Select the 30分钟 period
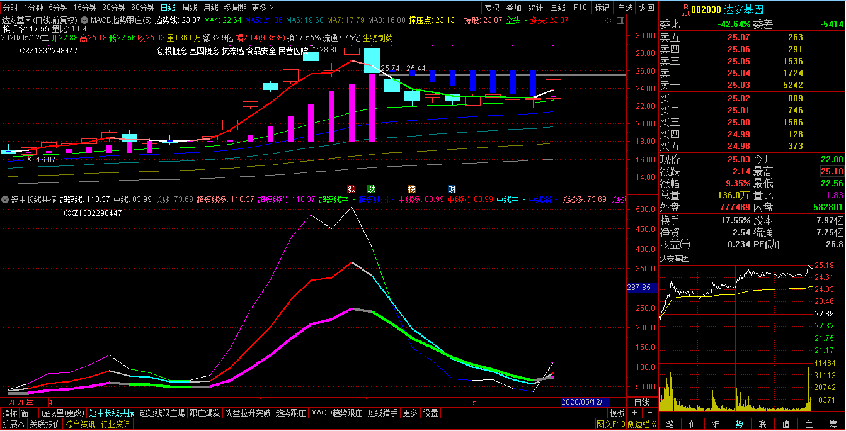Image resolution: width=846 pixels, height=431 pixels. coord(114,8)
